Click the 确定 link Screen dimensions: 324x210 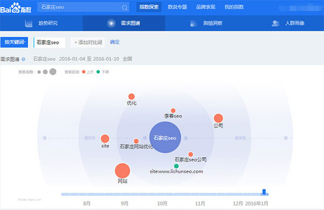tap(114, 42)
